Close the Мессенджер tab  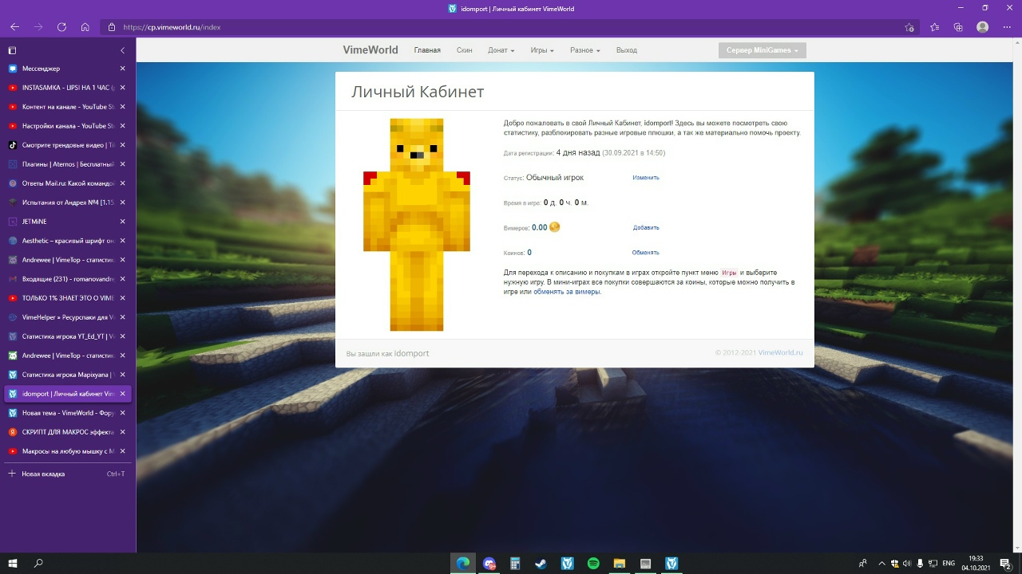click(x=122, y=69)
